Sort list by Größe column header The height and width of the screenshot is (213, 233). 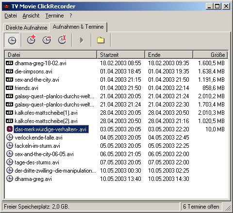coord(210,55)
